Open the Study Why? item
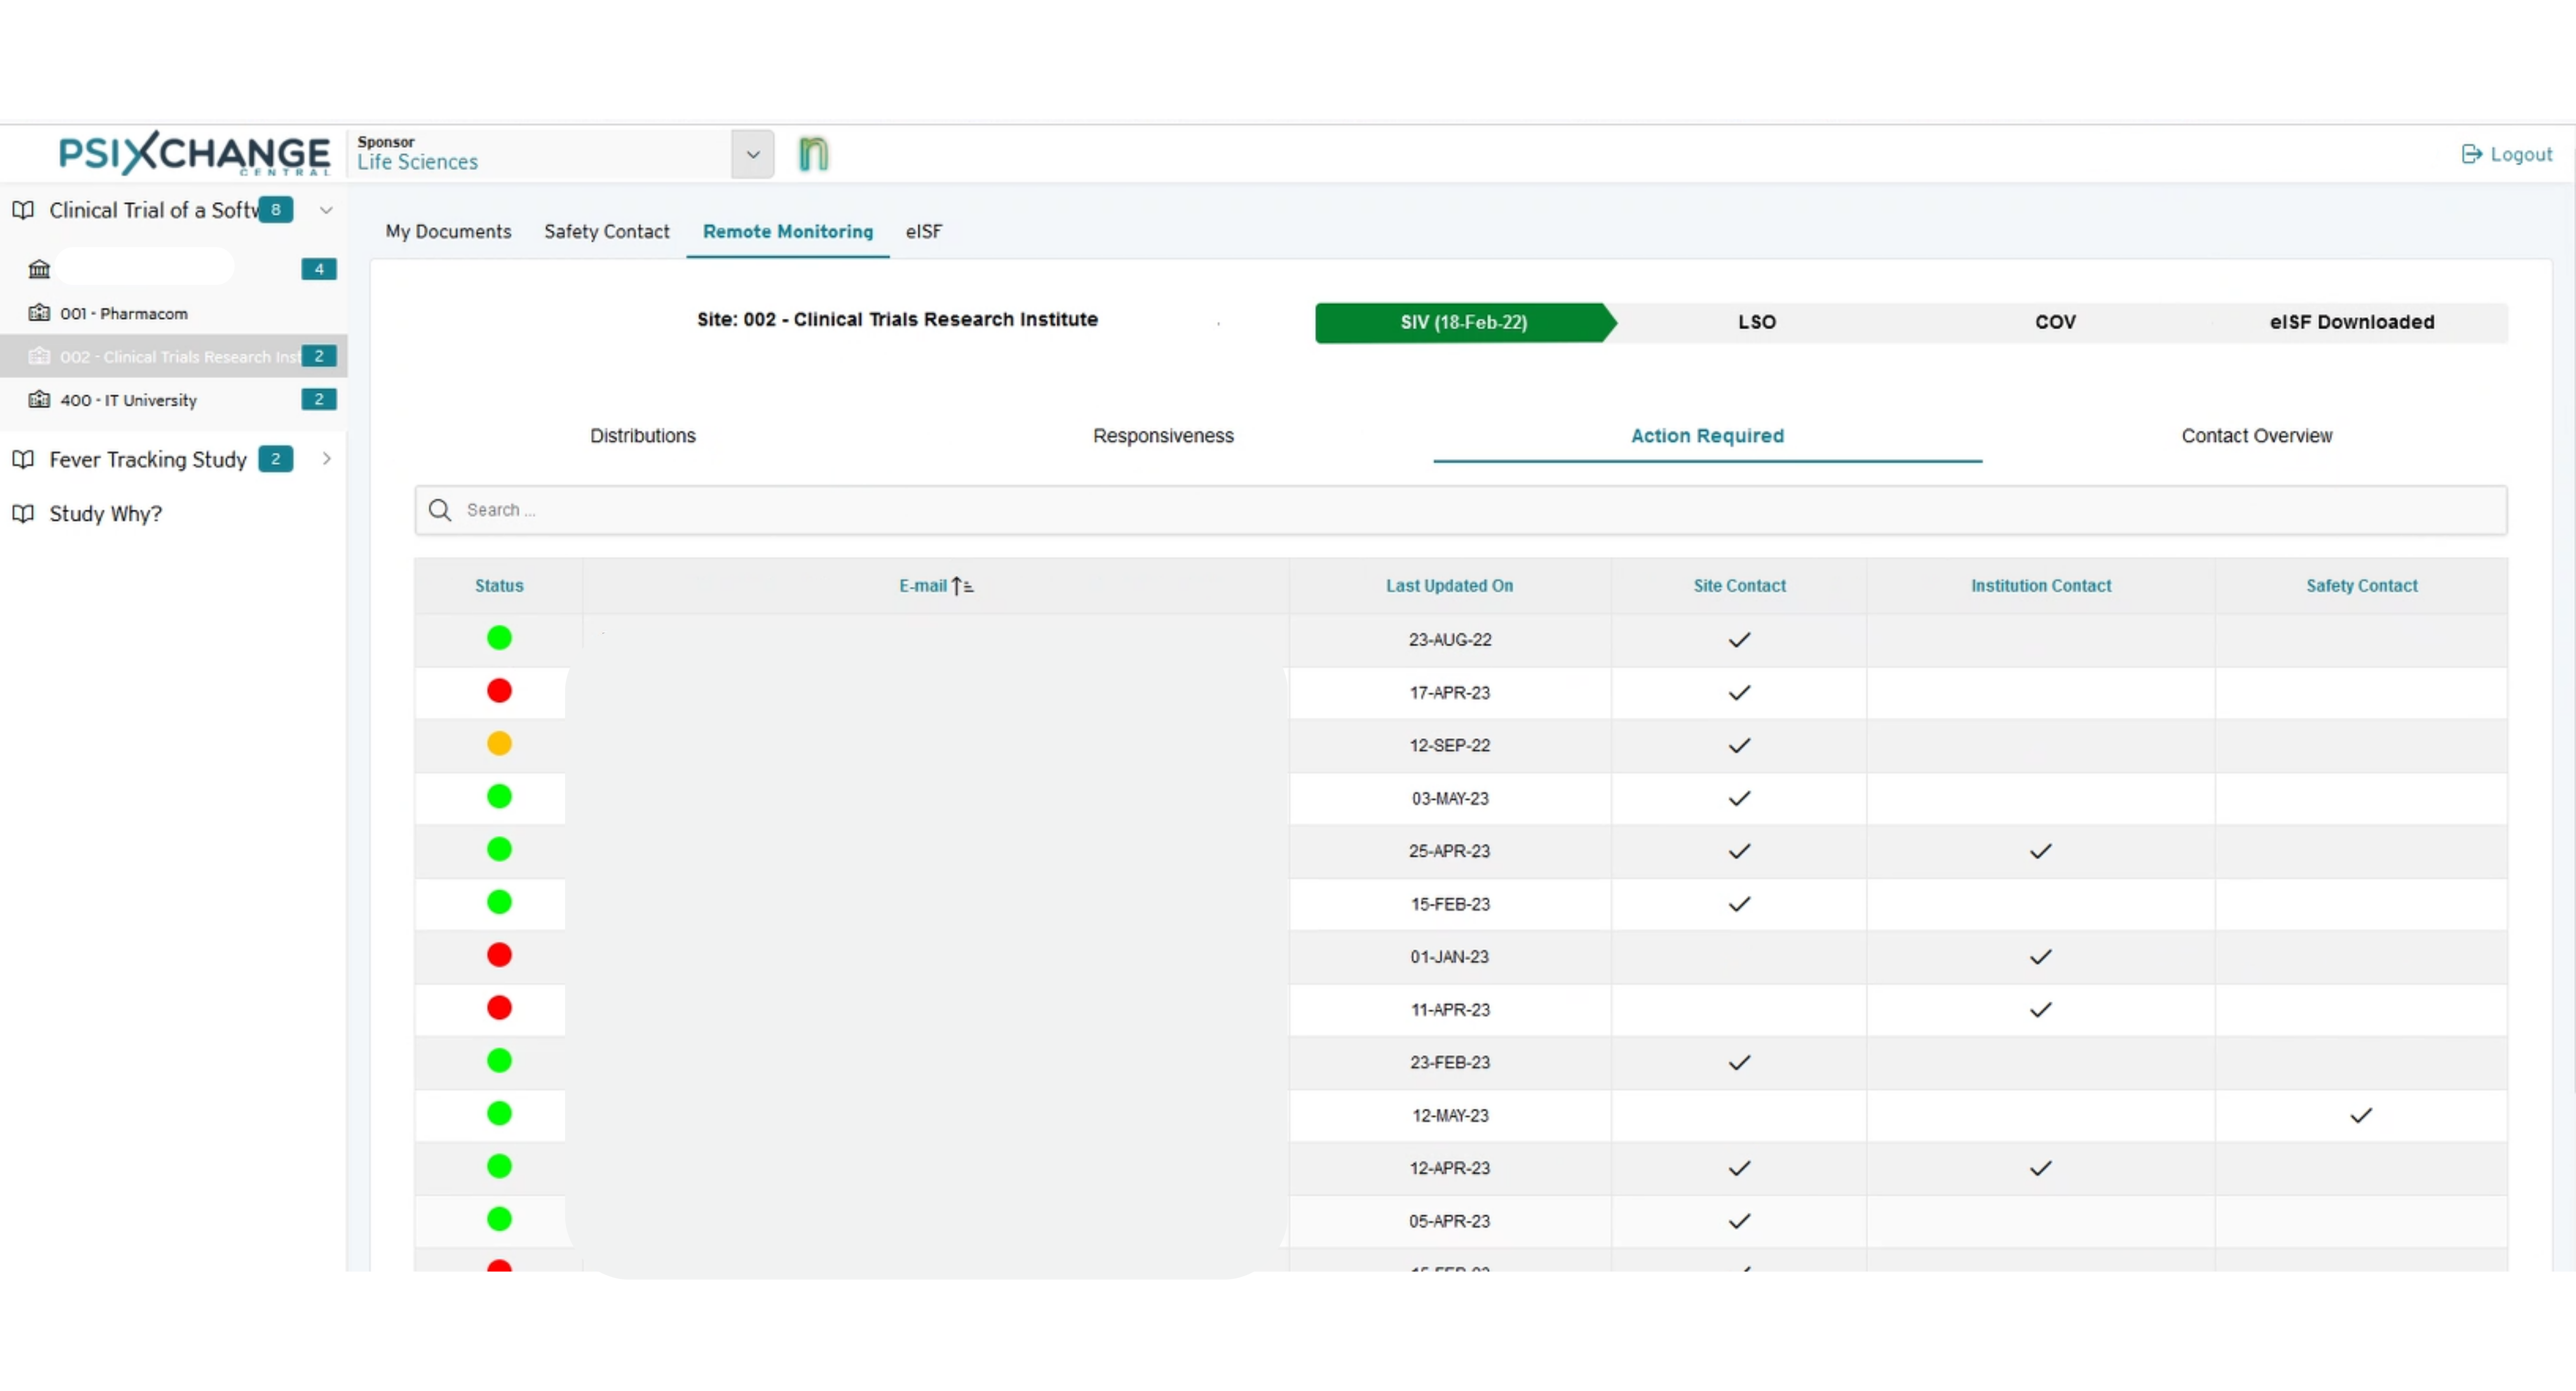Viewport: 2576px width, 1391px height. 106,514
